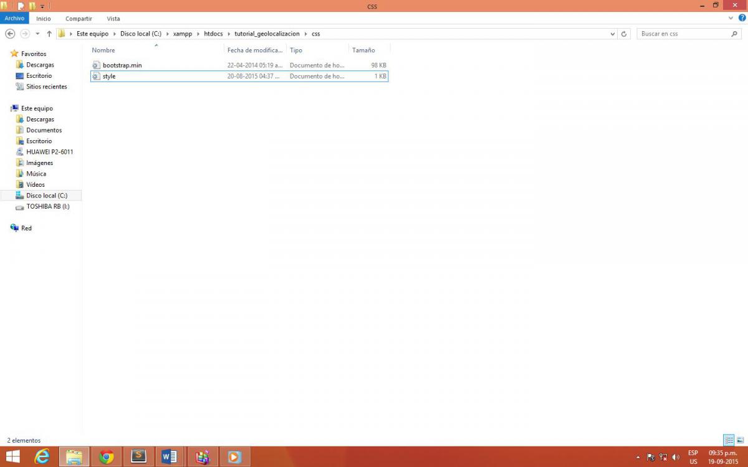Screen dimensions: 748x467
Task: Expand the ribbon with the chevron
Action: (x=732, y=18)
